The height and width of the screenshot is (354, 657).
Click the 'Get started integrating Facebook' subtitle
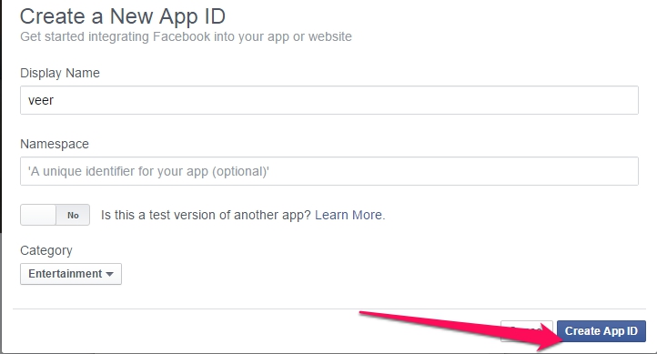tap(186, 37)
